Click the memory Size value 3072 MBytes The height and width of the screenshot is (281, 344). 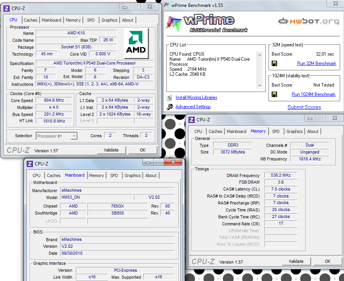tap(233, 152)
